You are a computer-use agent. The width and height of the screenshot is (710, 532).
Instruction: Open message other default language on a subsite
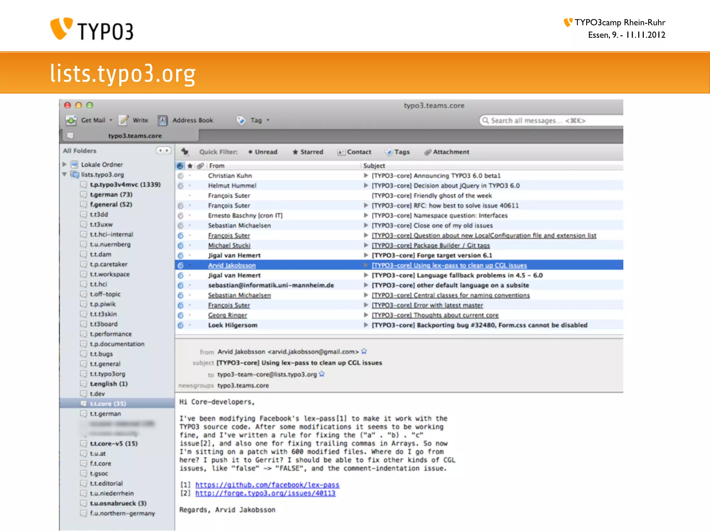[450, 285]
